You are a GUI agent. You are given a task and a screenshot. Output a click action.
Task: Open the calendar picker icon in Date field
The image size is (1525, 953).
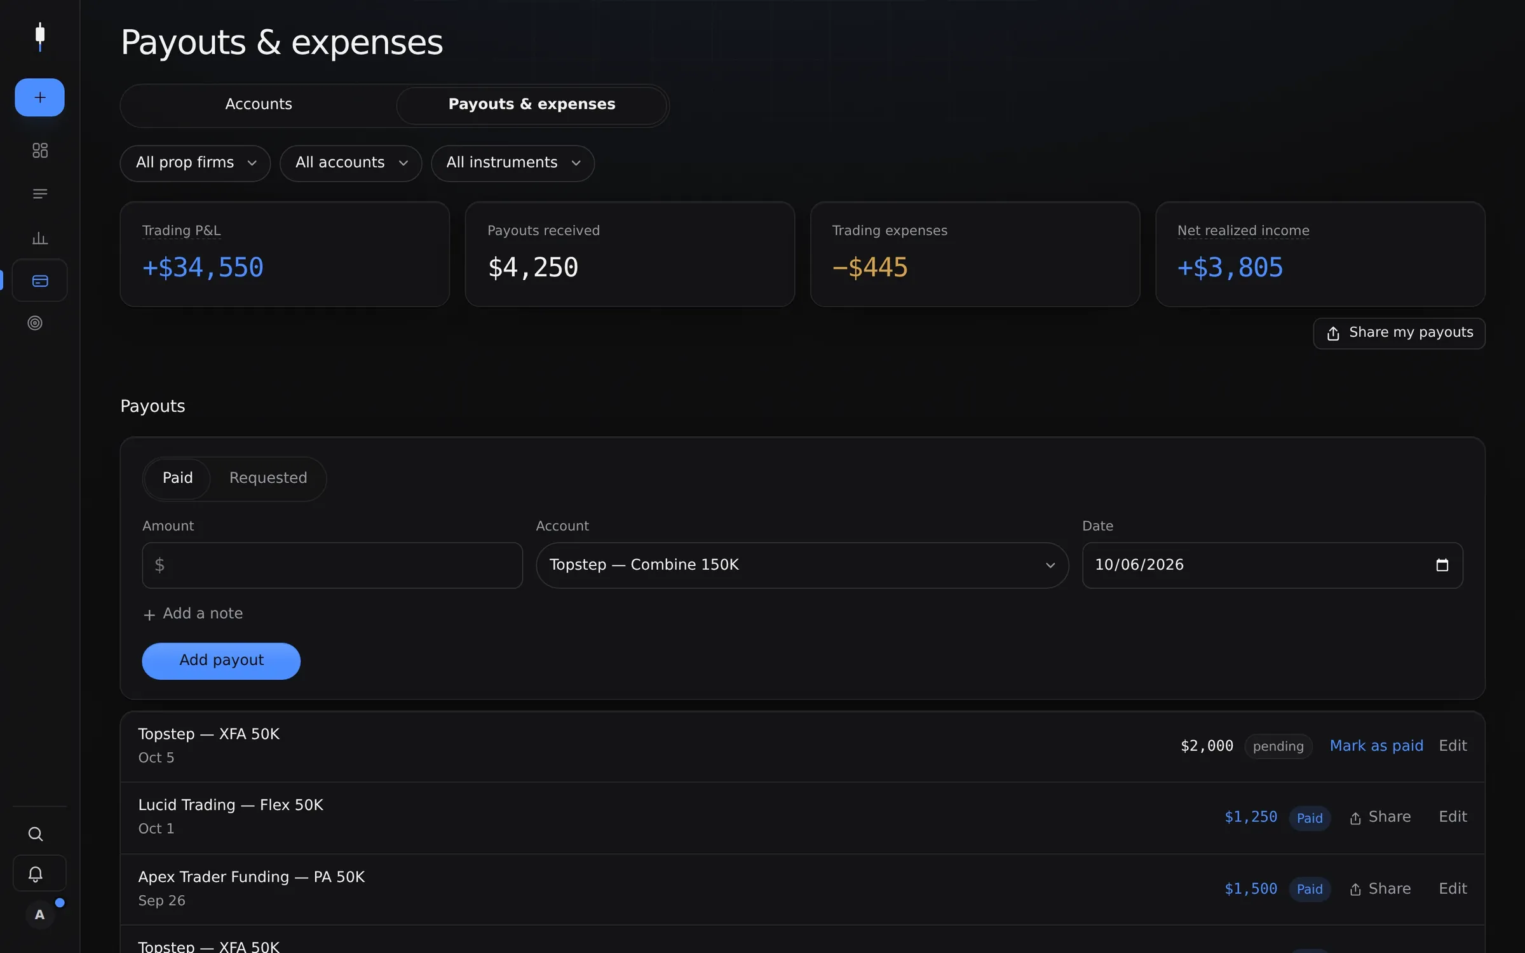coord(1442,565)
